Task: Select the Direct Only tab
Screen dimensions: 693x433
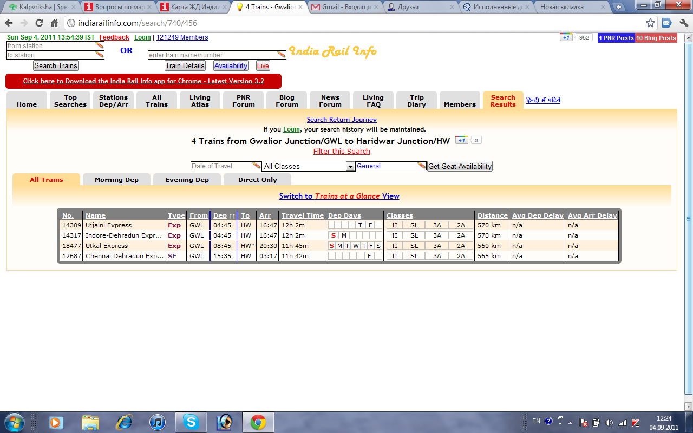Action: [x=257, y=180]
